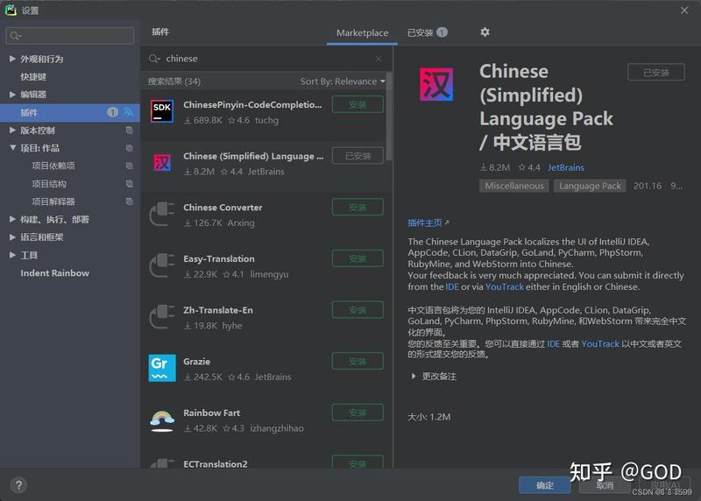This screenshot has width=701, height=501.
Task: Switch to Marketplace tab
Action: tap(362, 32)
